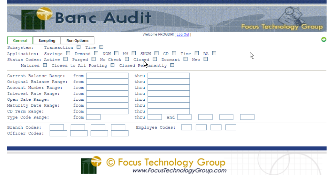Focus the CD Term Range thru field

(168, 111)
